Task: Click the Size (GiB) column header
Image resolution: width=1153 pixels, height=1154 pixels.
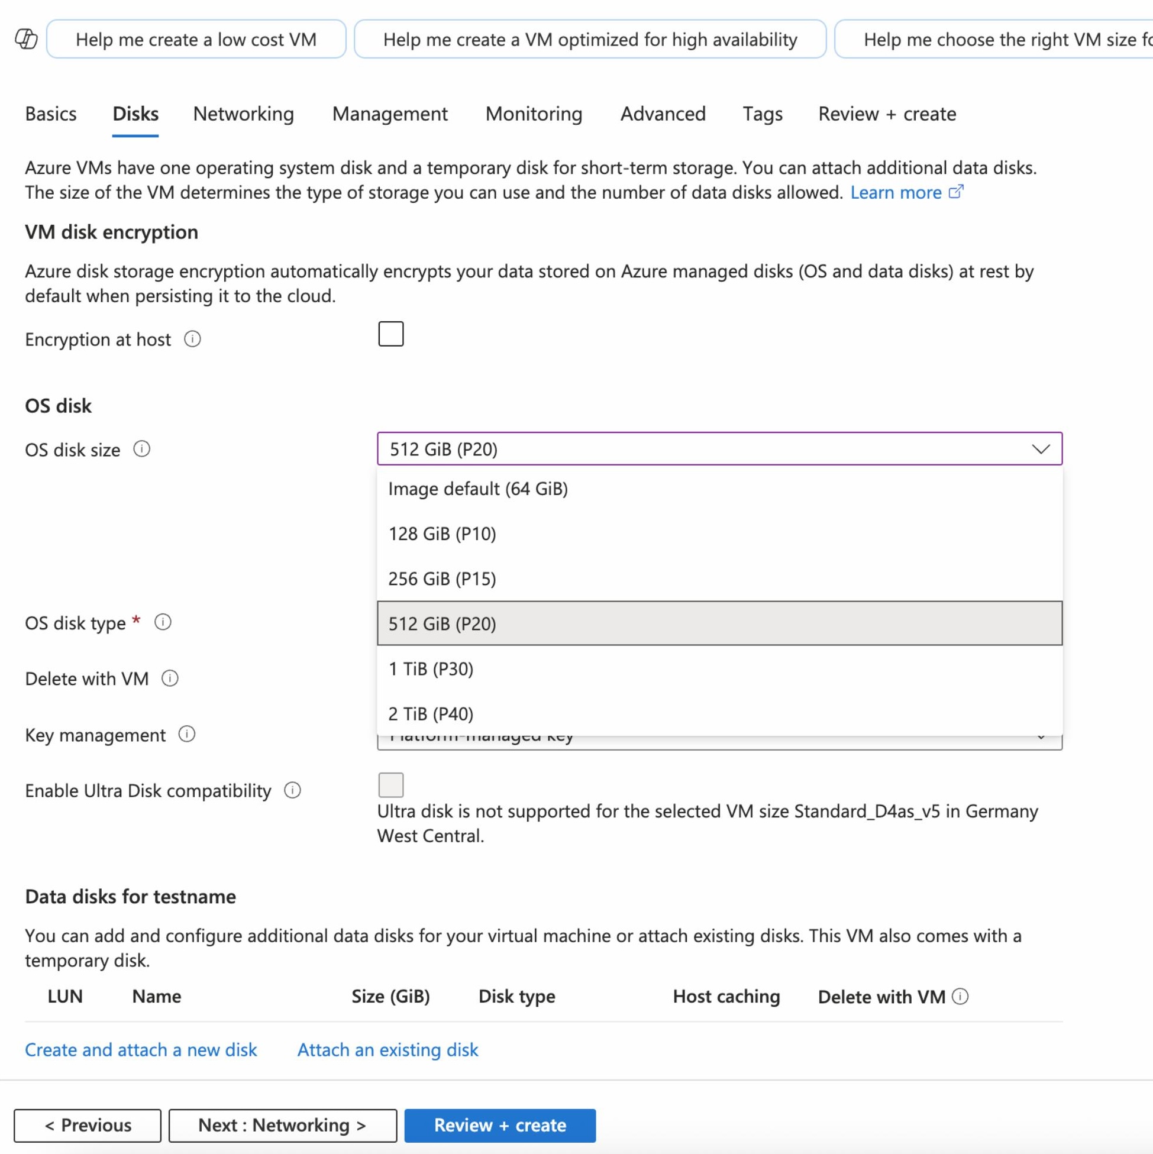Action: tap(390, 996)
